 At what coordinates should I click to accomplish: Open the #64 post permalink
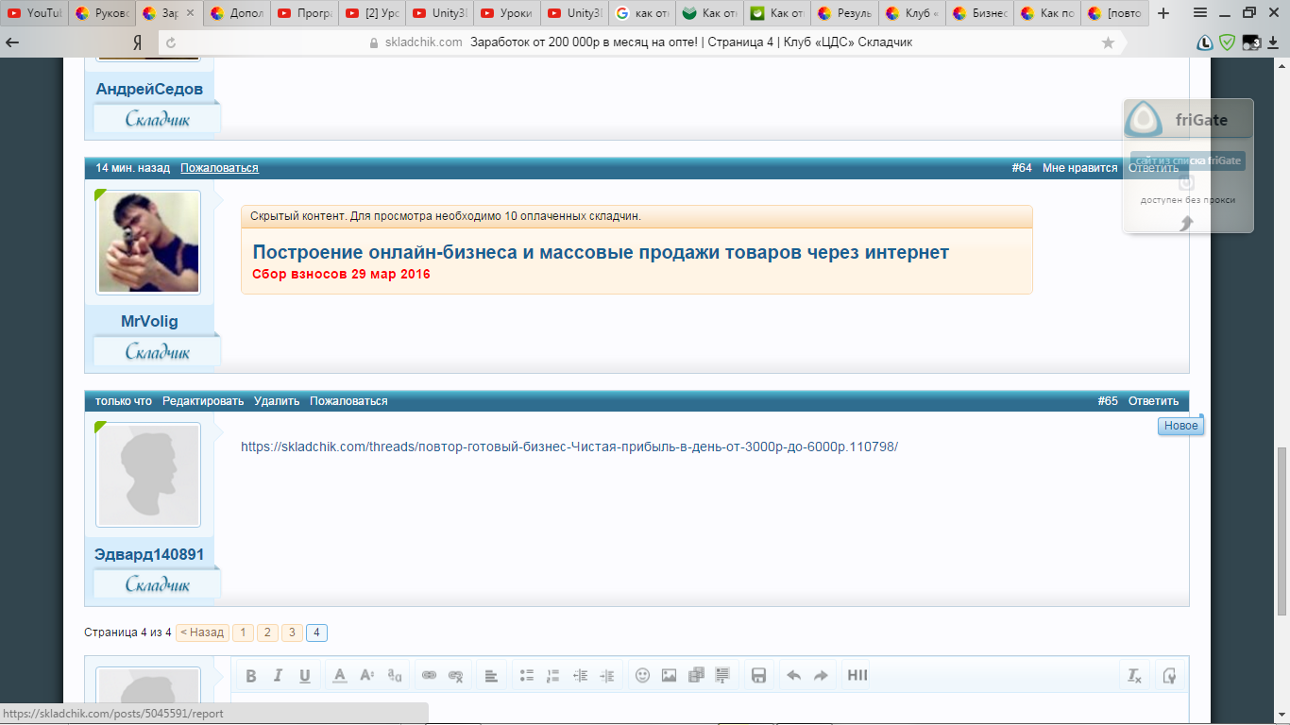[1022, 168]
